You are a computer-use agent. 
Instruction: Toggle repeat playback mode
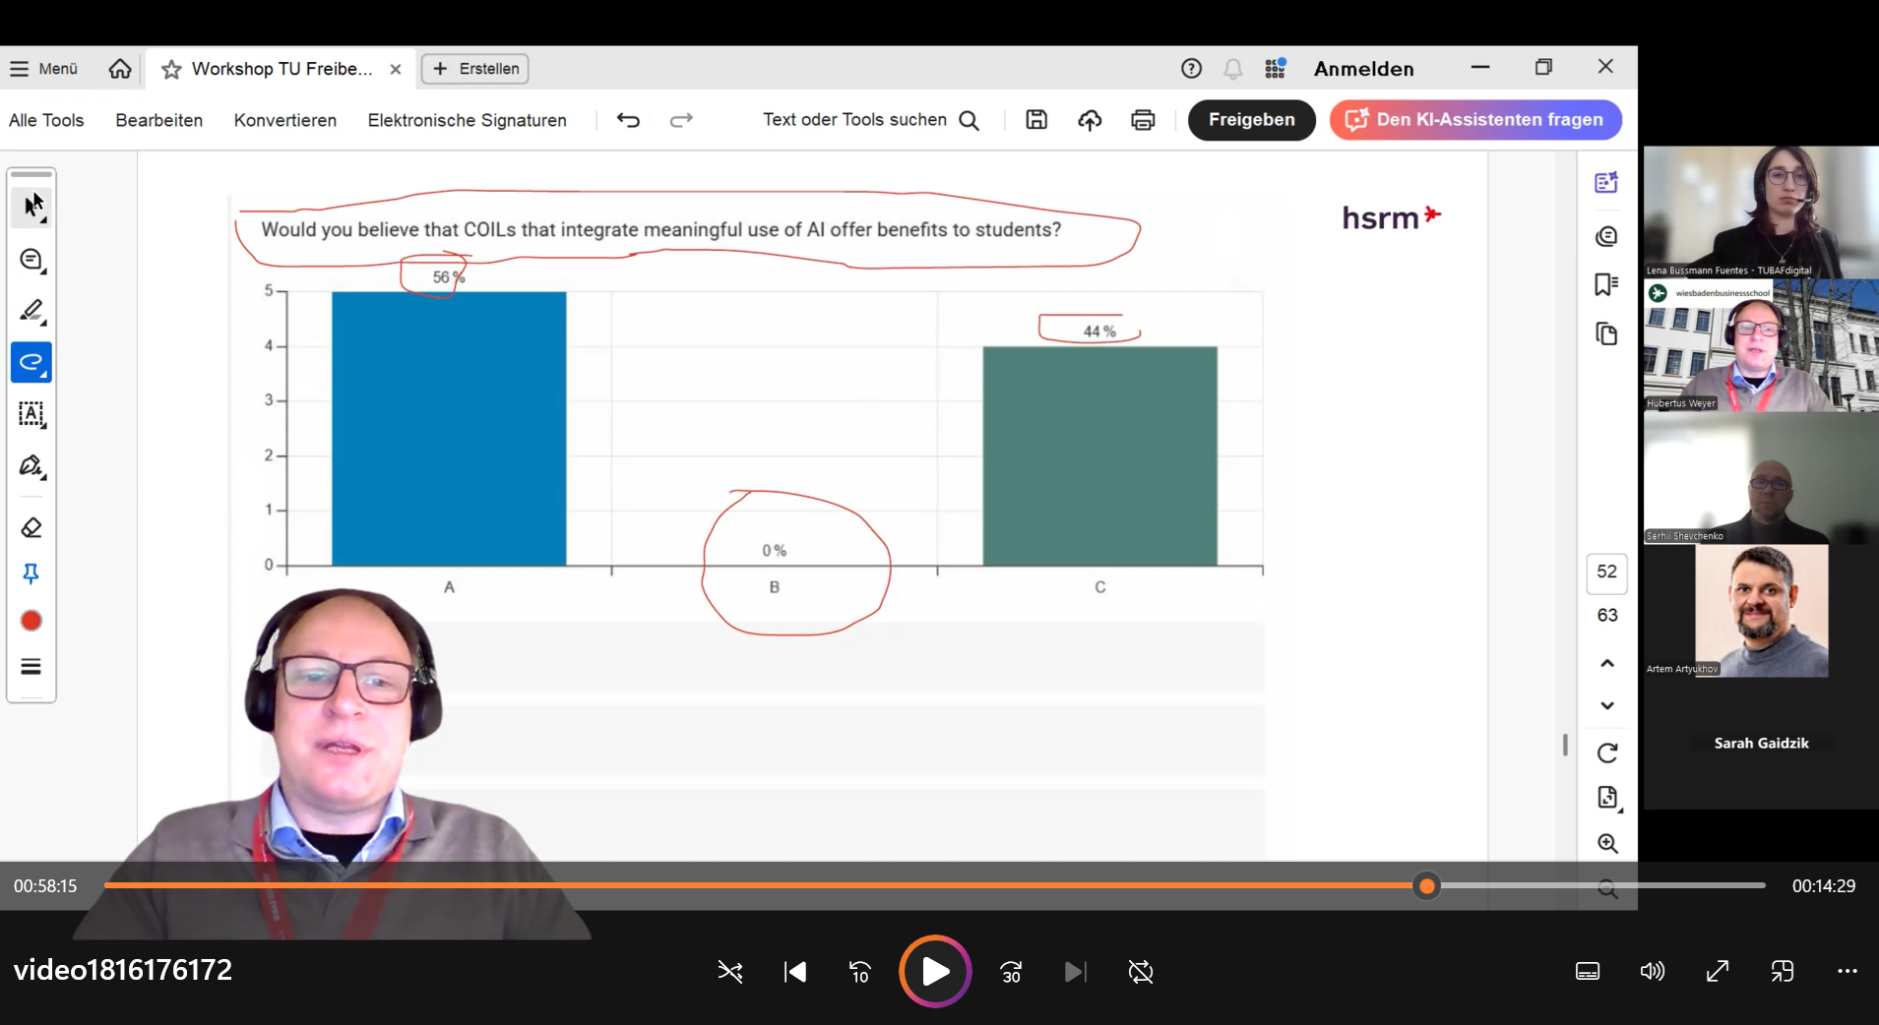coord(1141,972)
